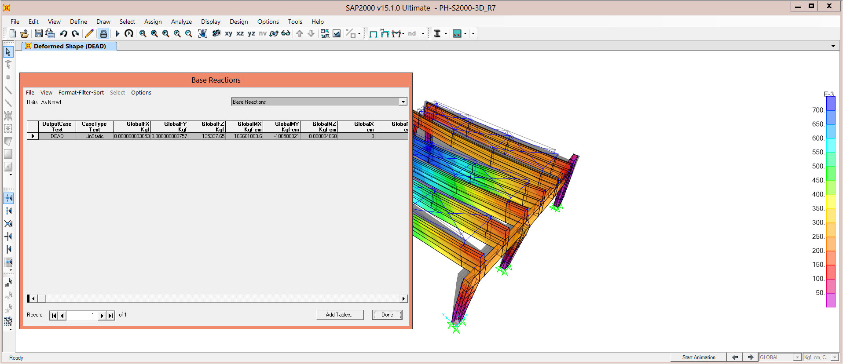Click the Undo arrow icon
The image size is (843, 364).
click(x=64, y=33)
